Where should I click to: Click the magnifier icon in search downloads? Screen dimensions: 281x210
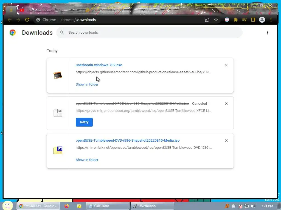[x=62, y=32]
